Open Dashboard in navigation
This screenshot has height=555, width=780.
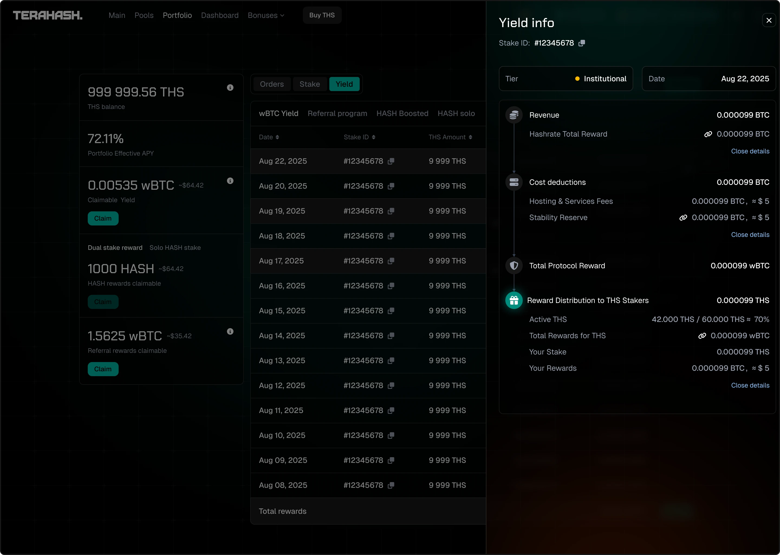[220, 15]
